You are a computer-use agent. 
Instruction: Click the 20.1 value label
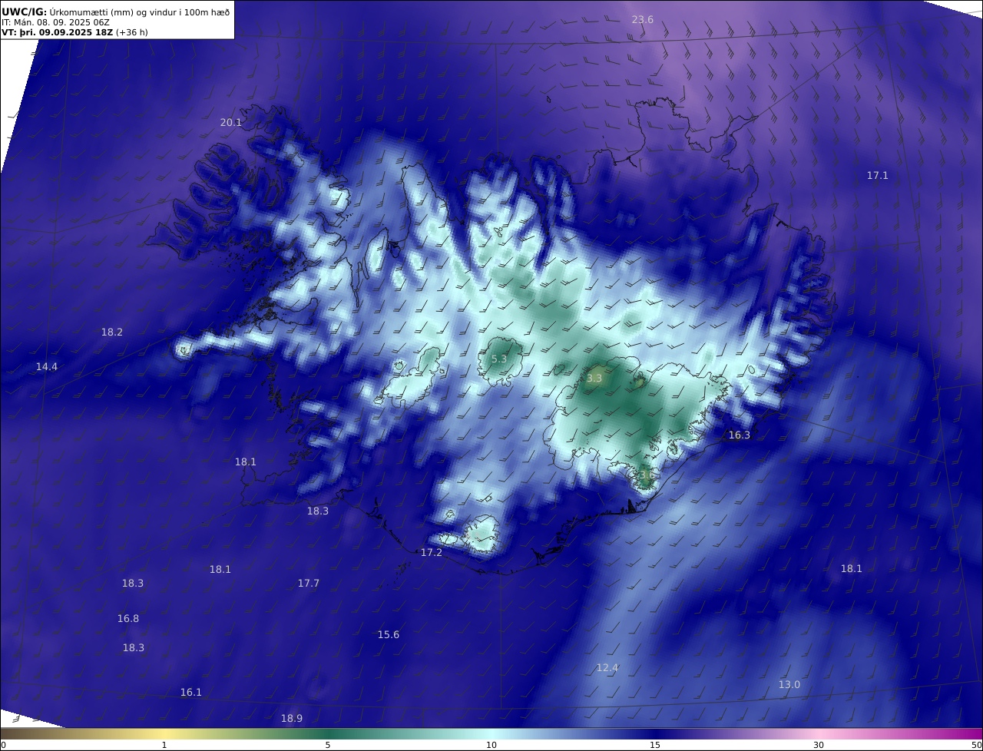click(x=231, y=122)
